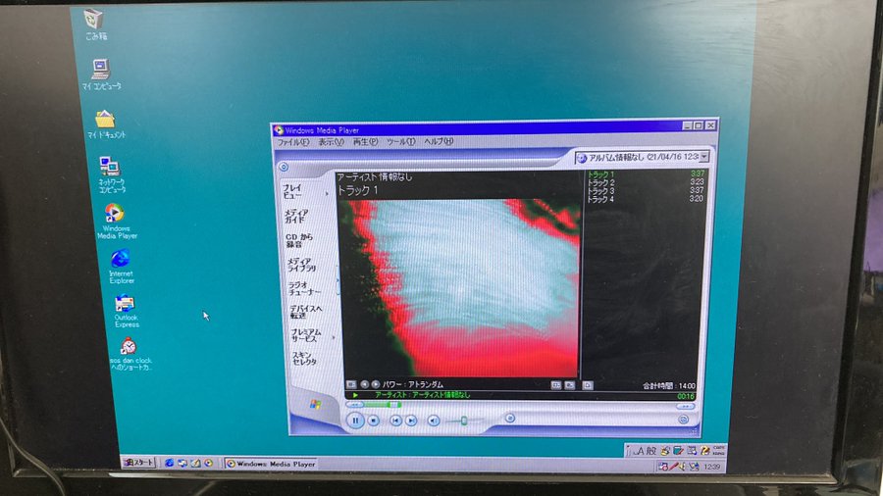Click the IME input mode A indicator
The image size is (883, 496).
[x=639, y=451]
